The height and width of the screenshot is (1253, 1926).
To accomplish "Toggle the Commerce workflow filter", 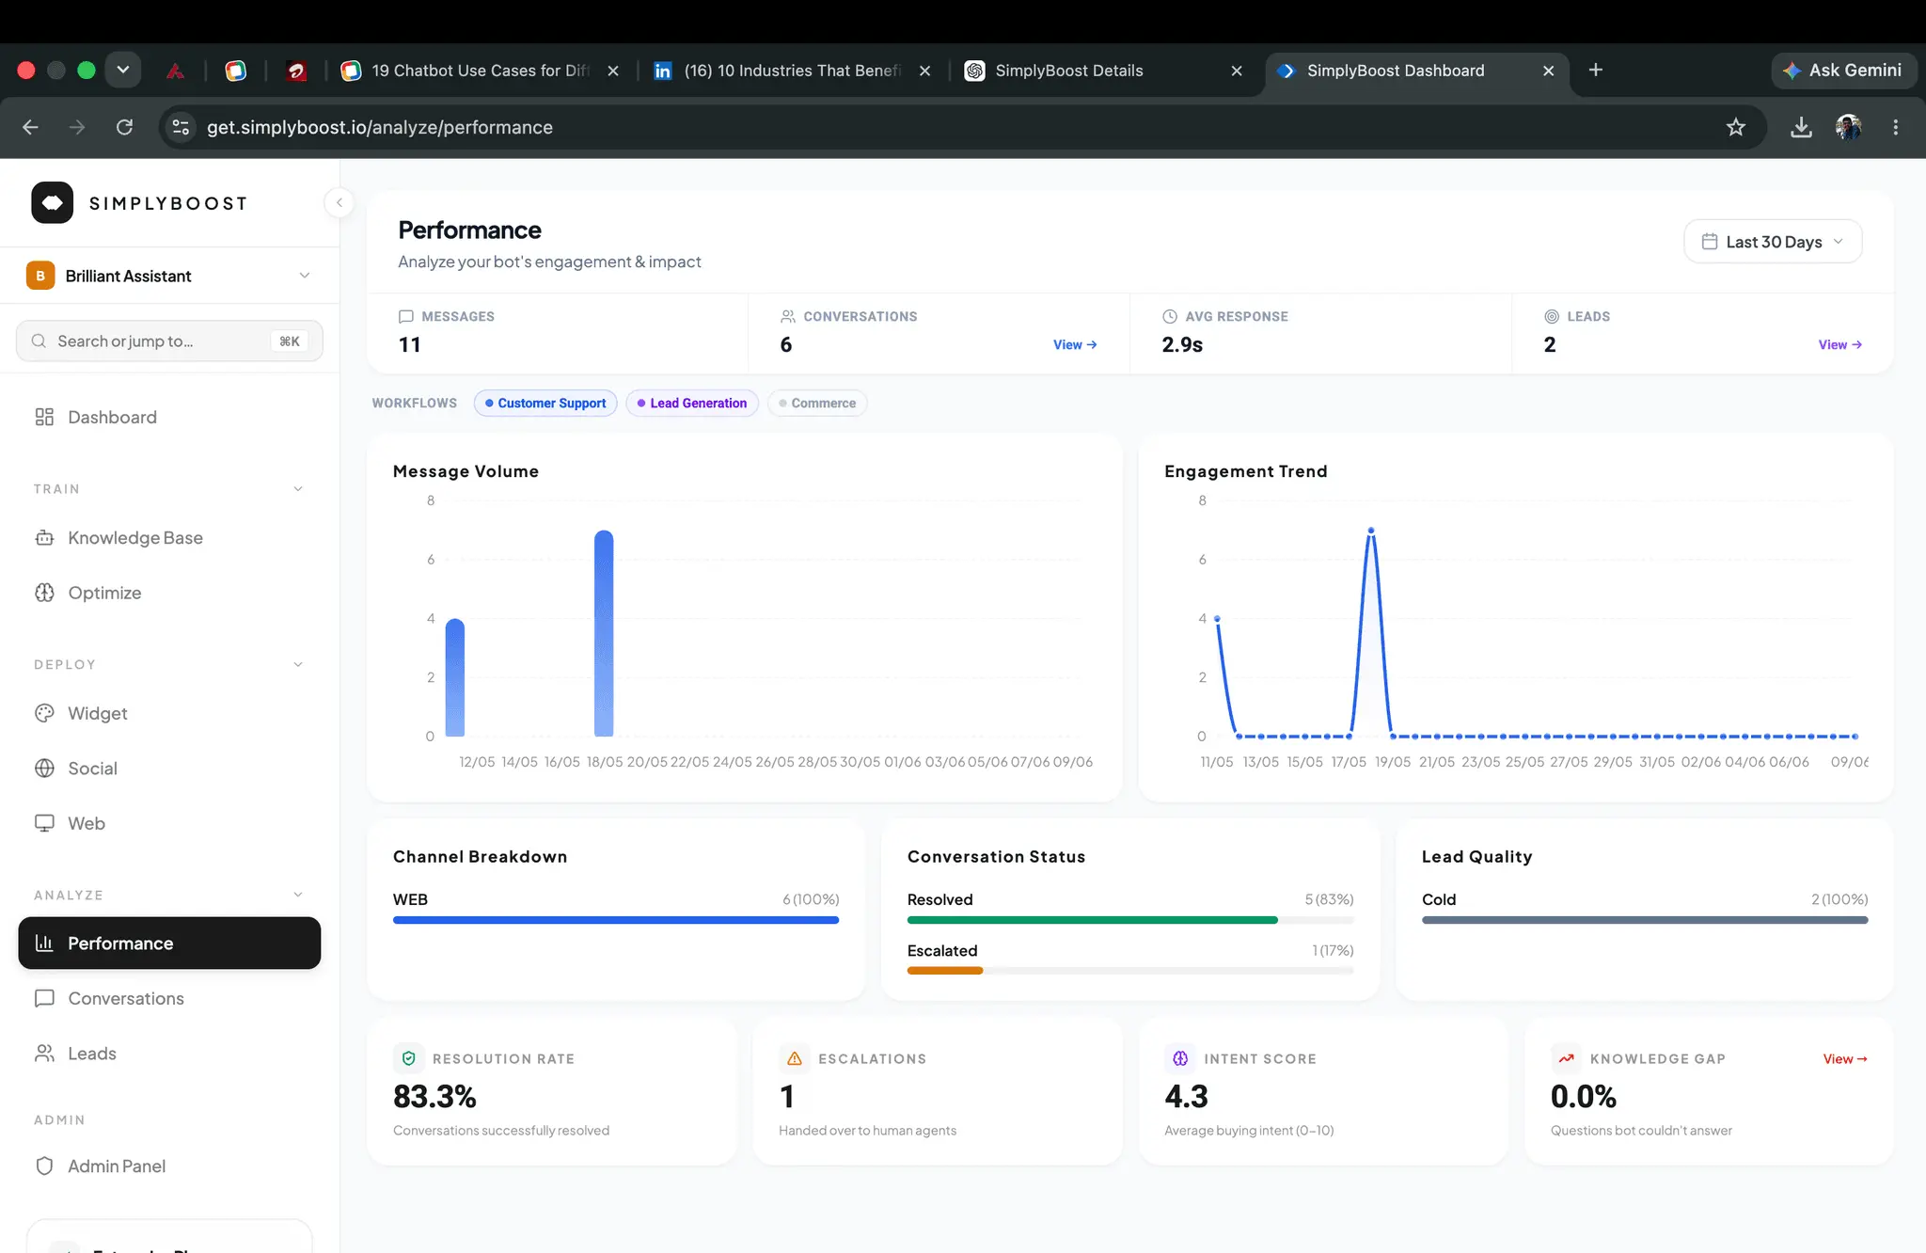I will click(817, 403).
